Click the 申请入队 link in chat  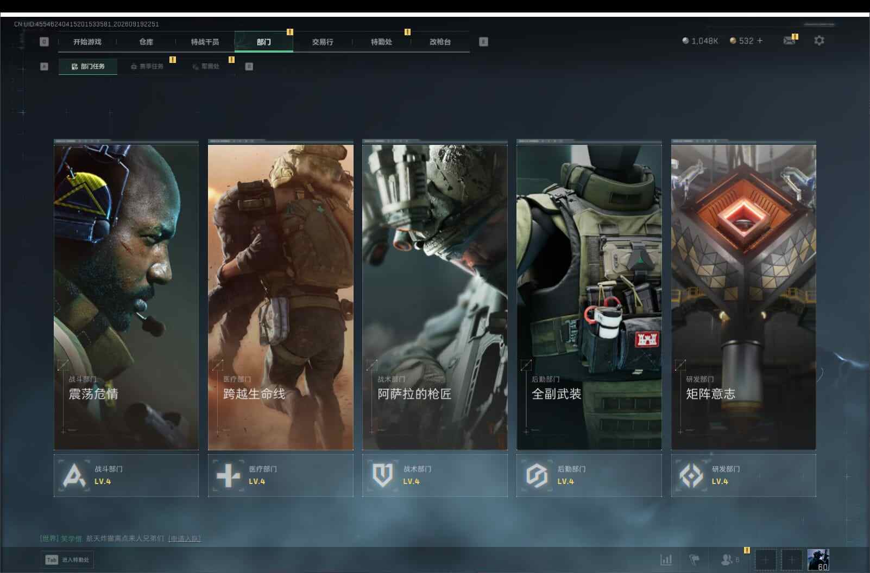(184, 539)
